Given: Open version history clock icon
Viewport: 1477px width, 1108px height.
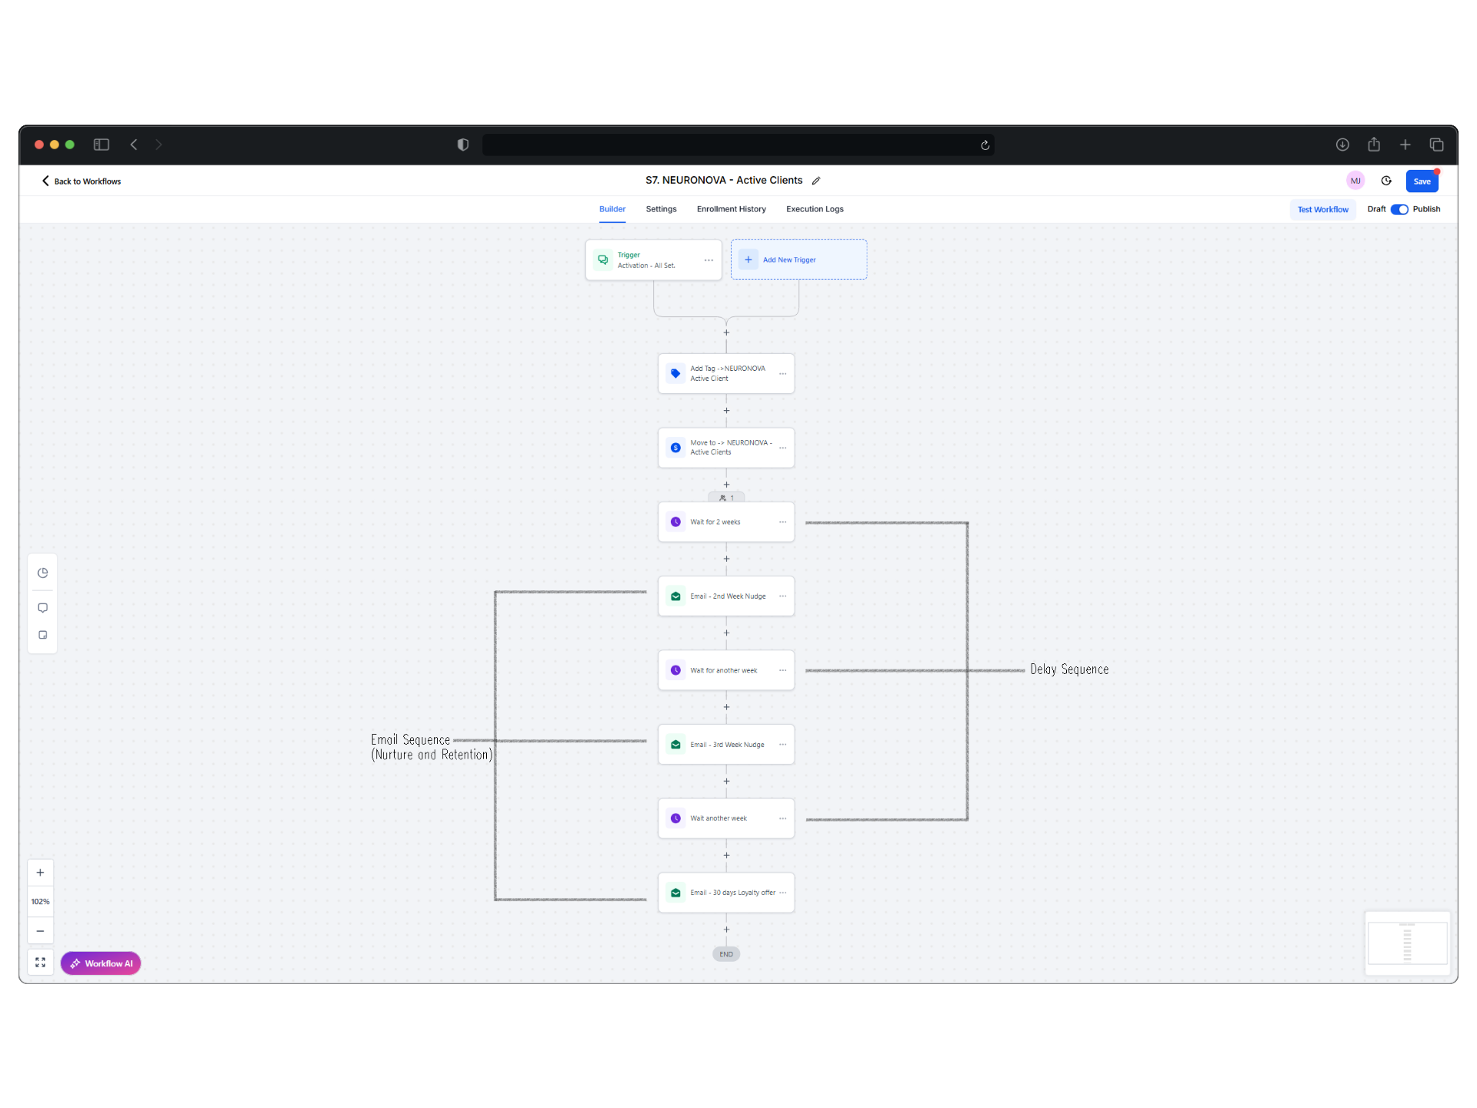Looking at the screenshot, I should [x=1386, y=181].
